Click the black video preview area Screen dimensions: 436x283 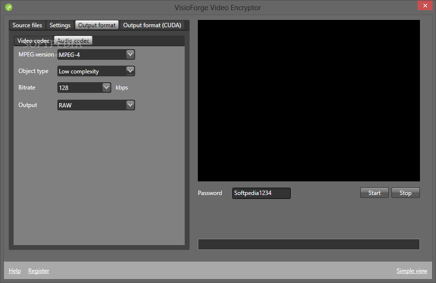[x=309, y=101]
